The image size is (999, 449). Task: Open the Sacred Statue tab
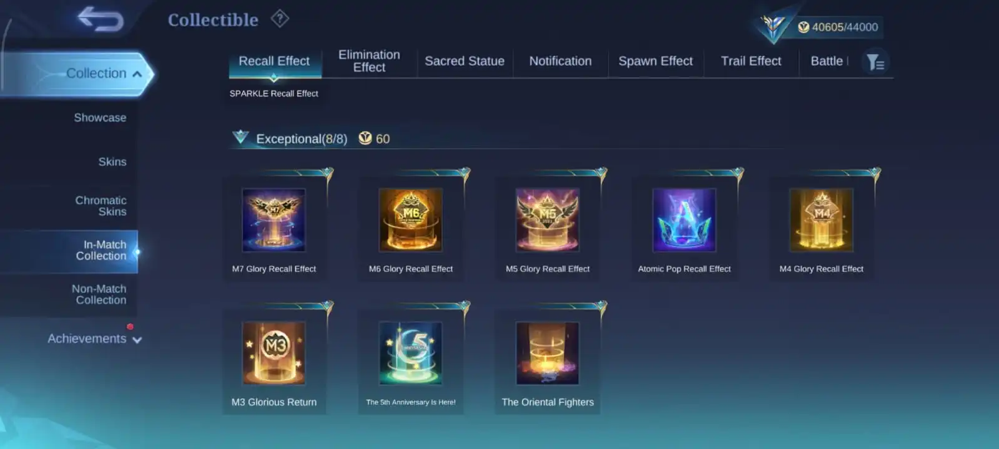point(465,61)
